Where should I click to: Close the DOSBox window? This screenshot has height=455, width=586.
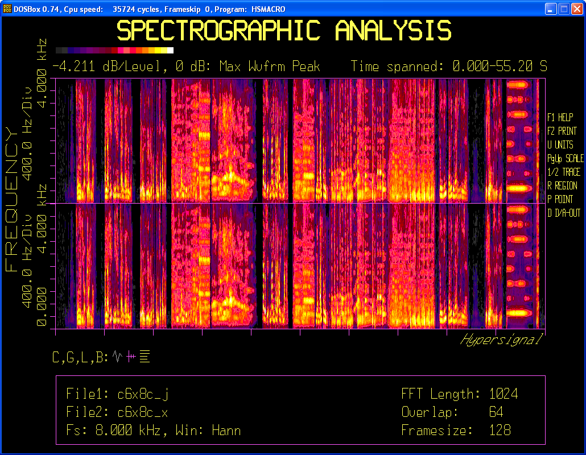[x=577, y=9]
